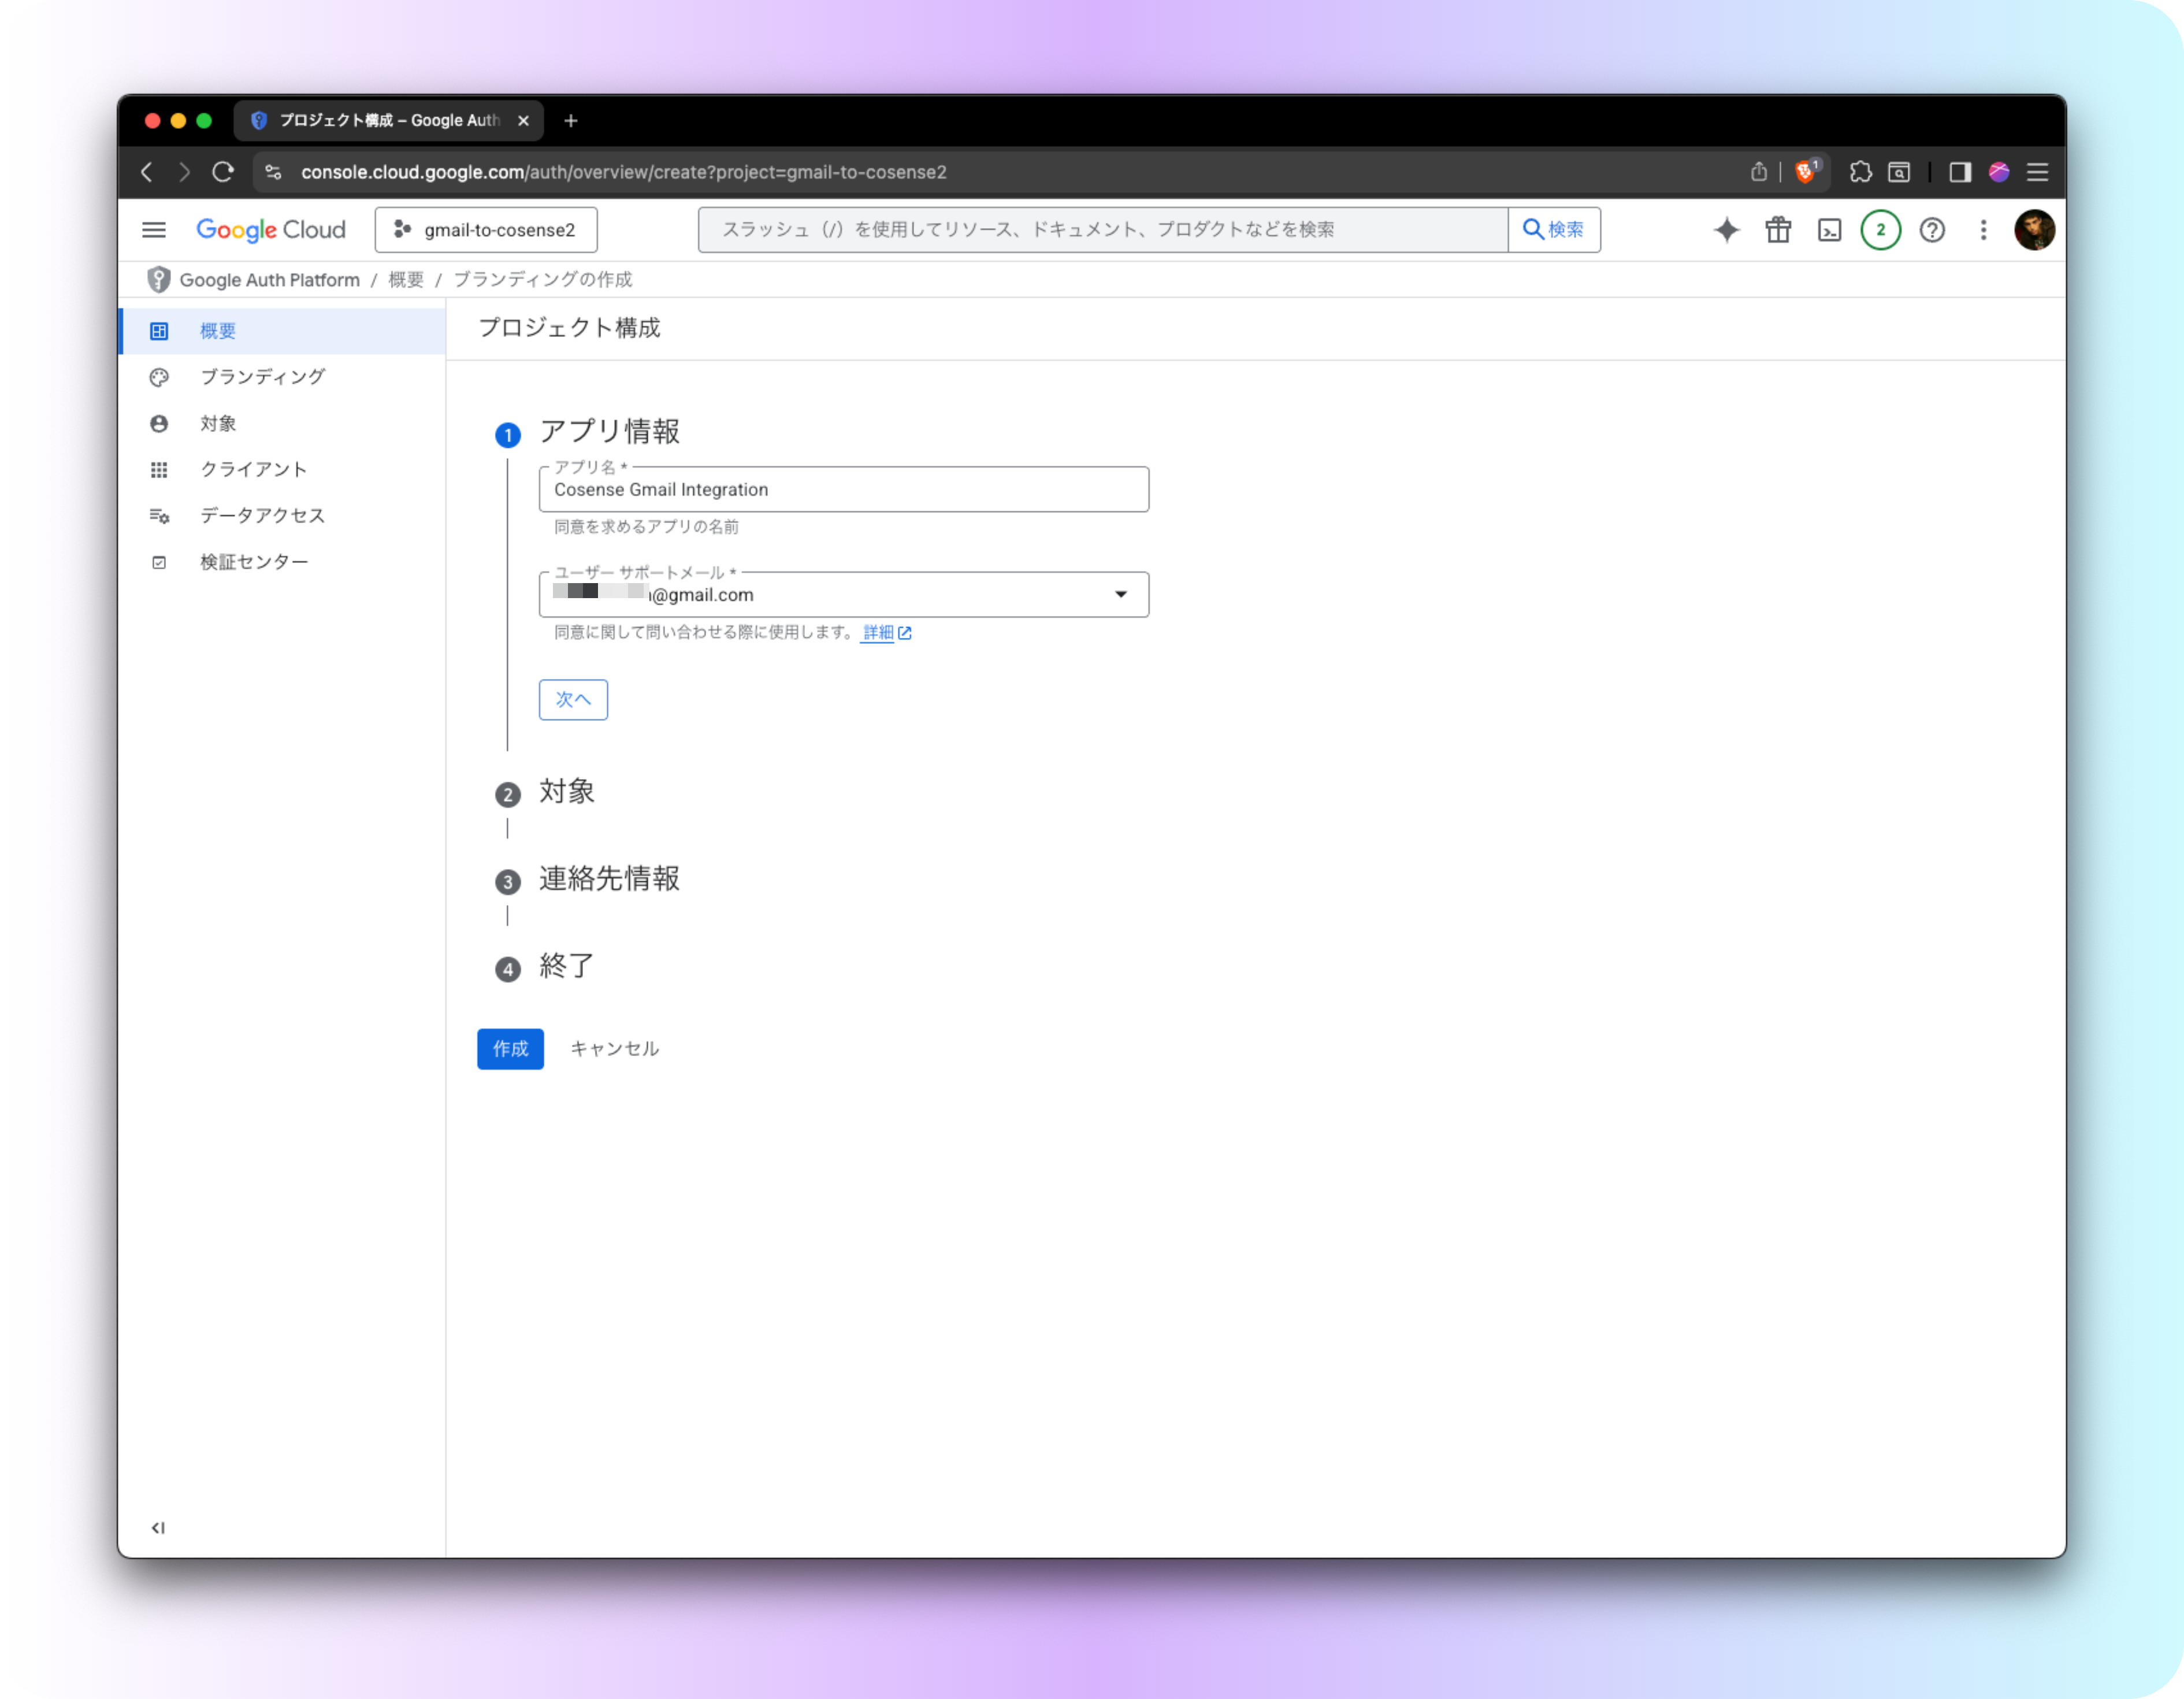Click the 概要 breadcrumb link
This screenshot has height=1699, width=2184.
tap(406, 280)
